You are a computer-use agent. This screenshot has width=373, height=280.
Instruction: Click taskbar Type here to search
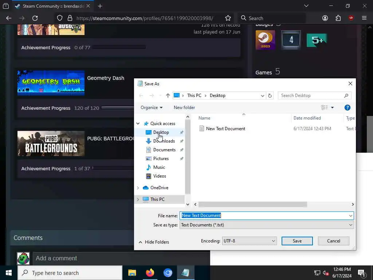pyautogui.click(x=70, y=273)
